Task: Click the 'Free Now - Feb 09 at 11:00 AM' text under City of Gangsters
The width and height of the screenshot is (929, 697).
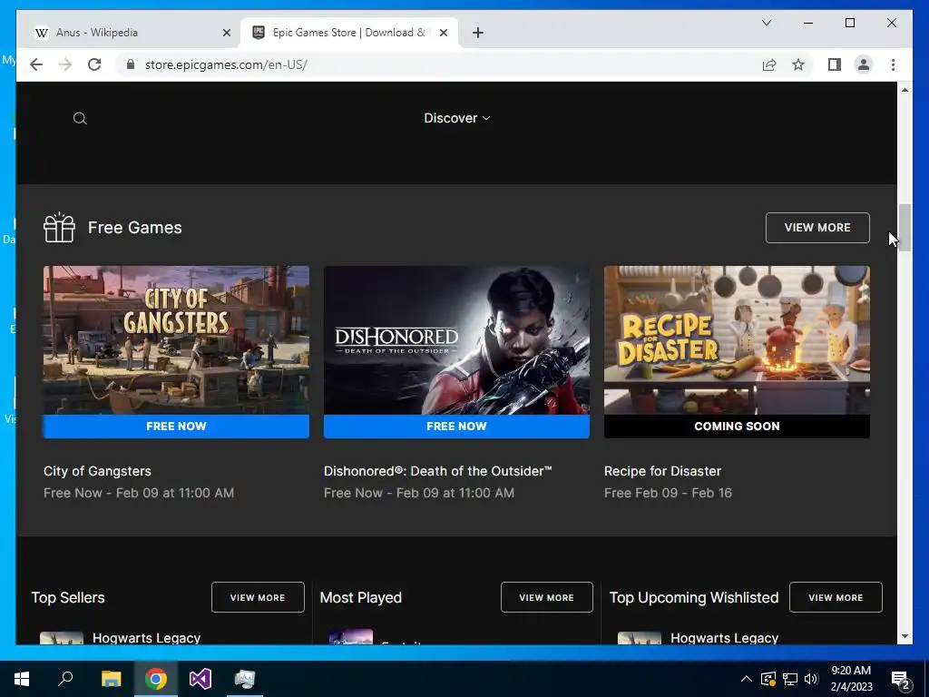Action: pos(139,493)
